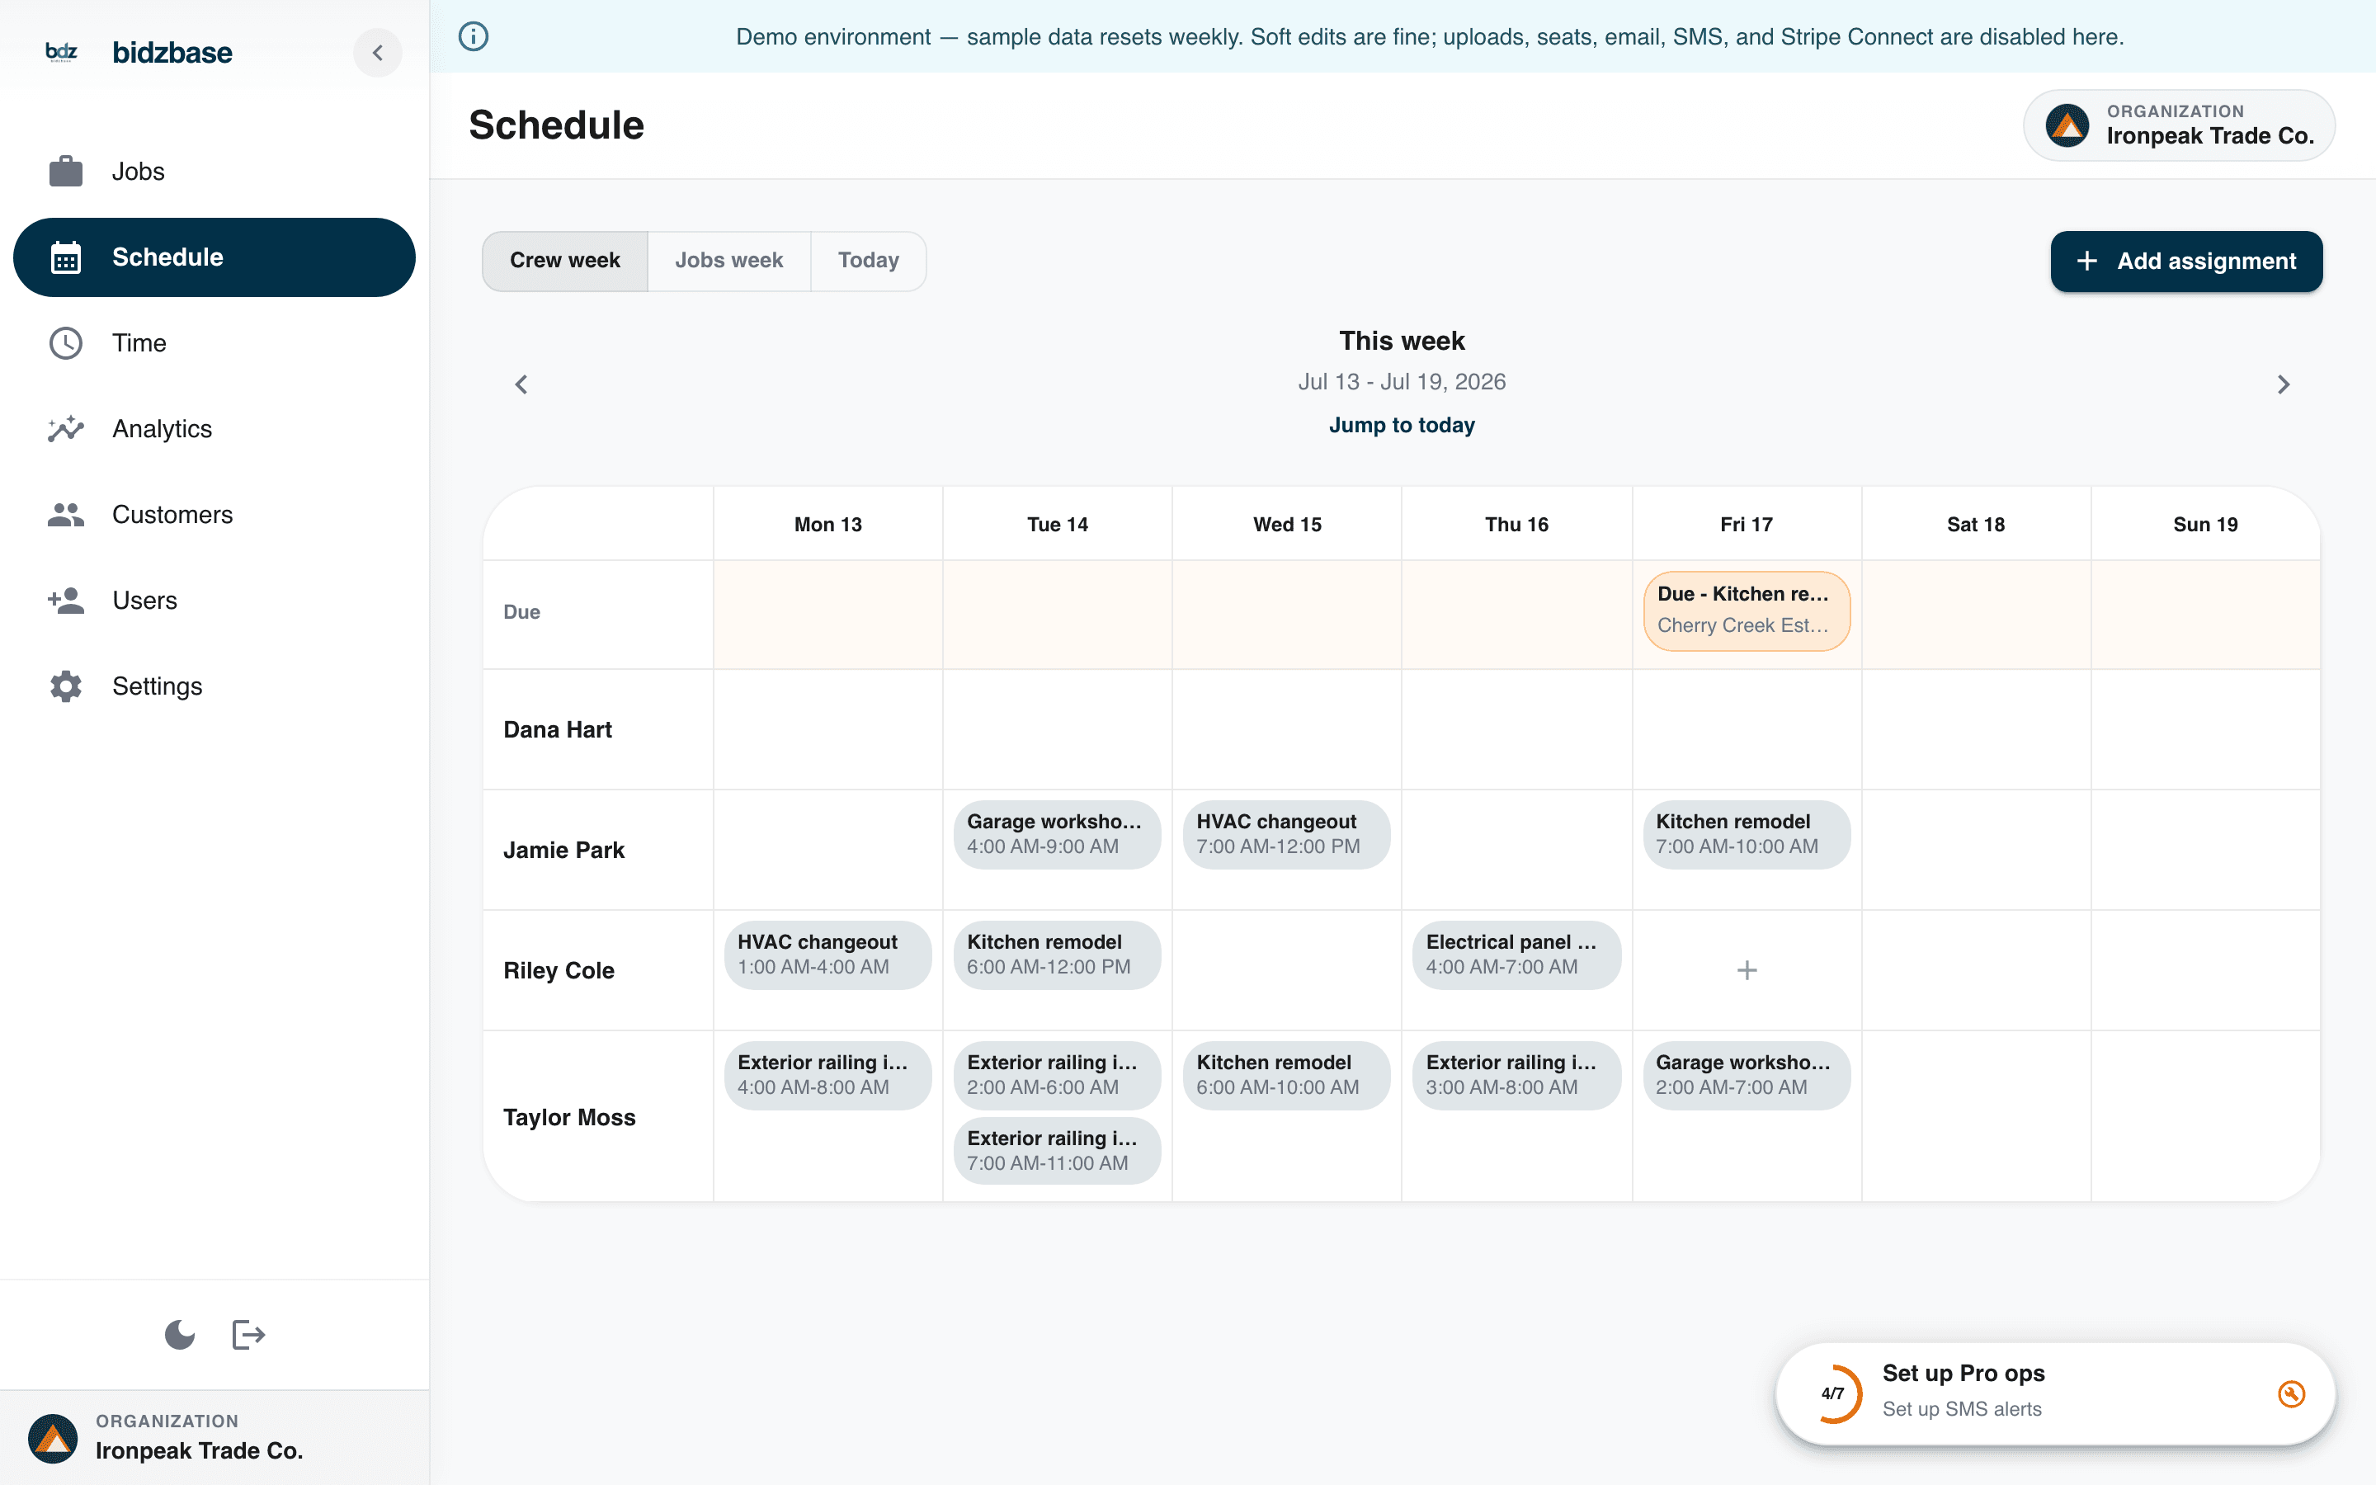Open Jamie Park's HVAC changeout on Wednesday

pyautogui.click(x=1286, y=834)
